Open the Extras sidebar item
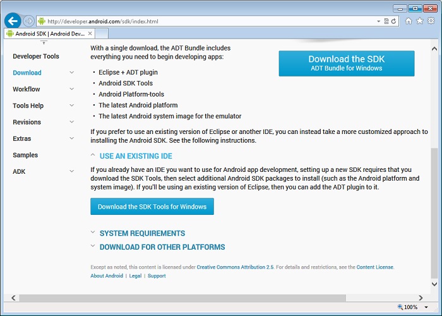442x316 pixels. (22, 138)
